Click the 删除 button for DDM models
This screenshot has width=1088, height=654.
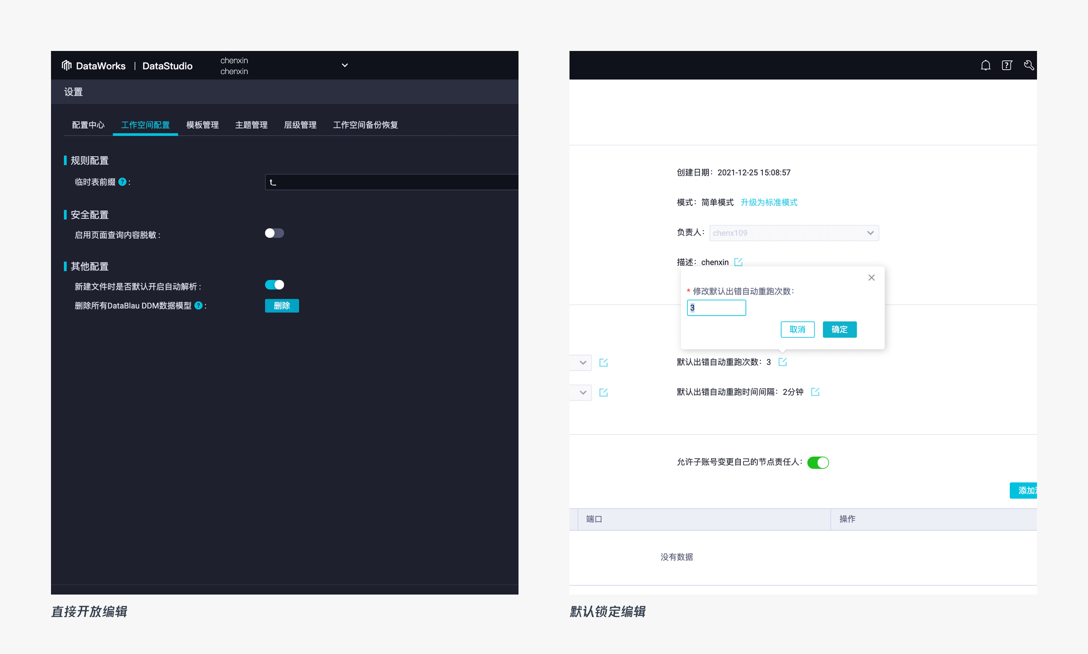(281, 305)
